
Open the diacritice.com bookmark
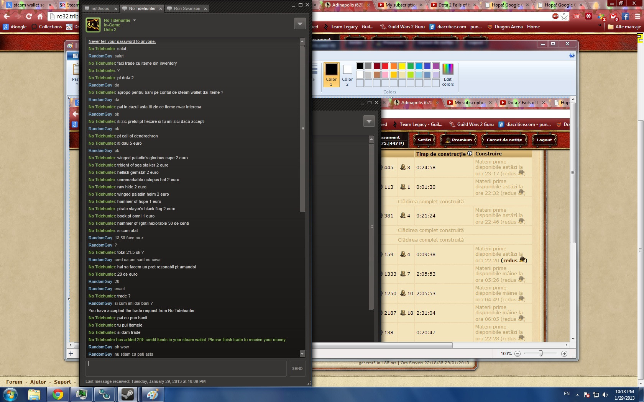click(x=455, y=27)
